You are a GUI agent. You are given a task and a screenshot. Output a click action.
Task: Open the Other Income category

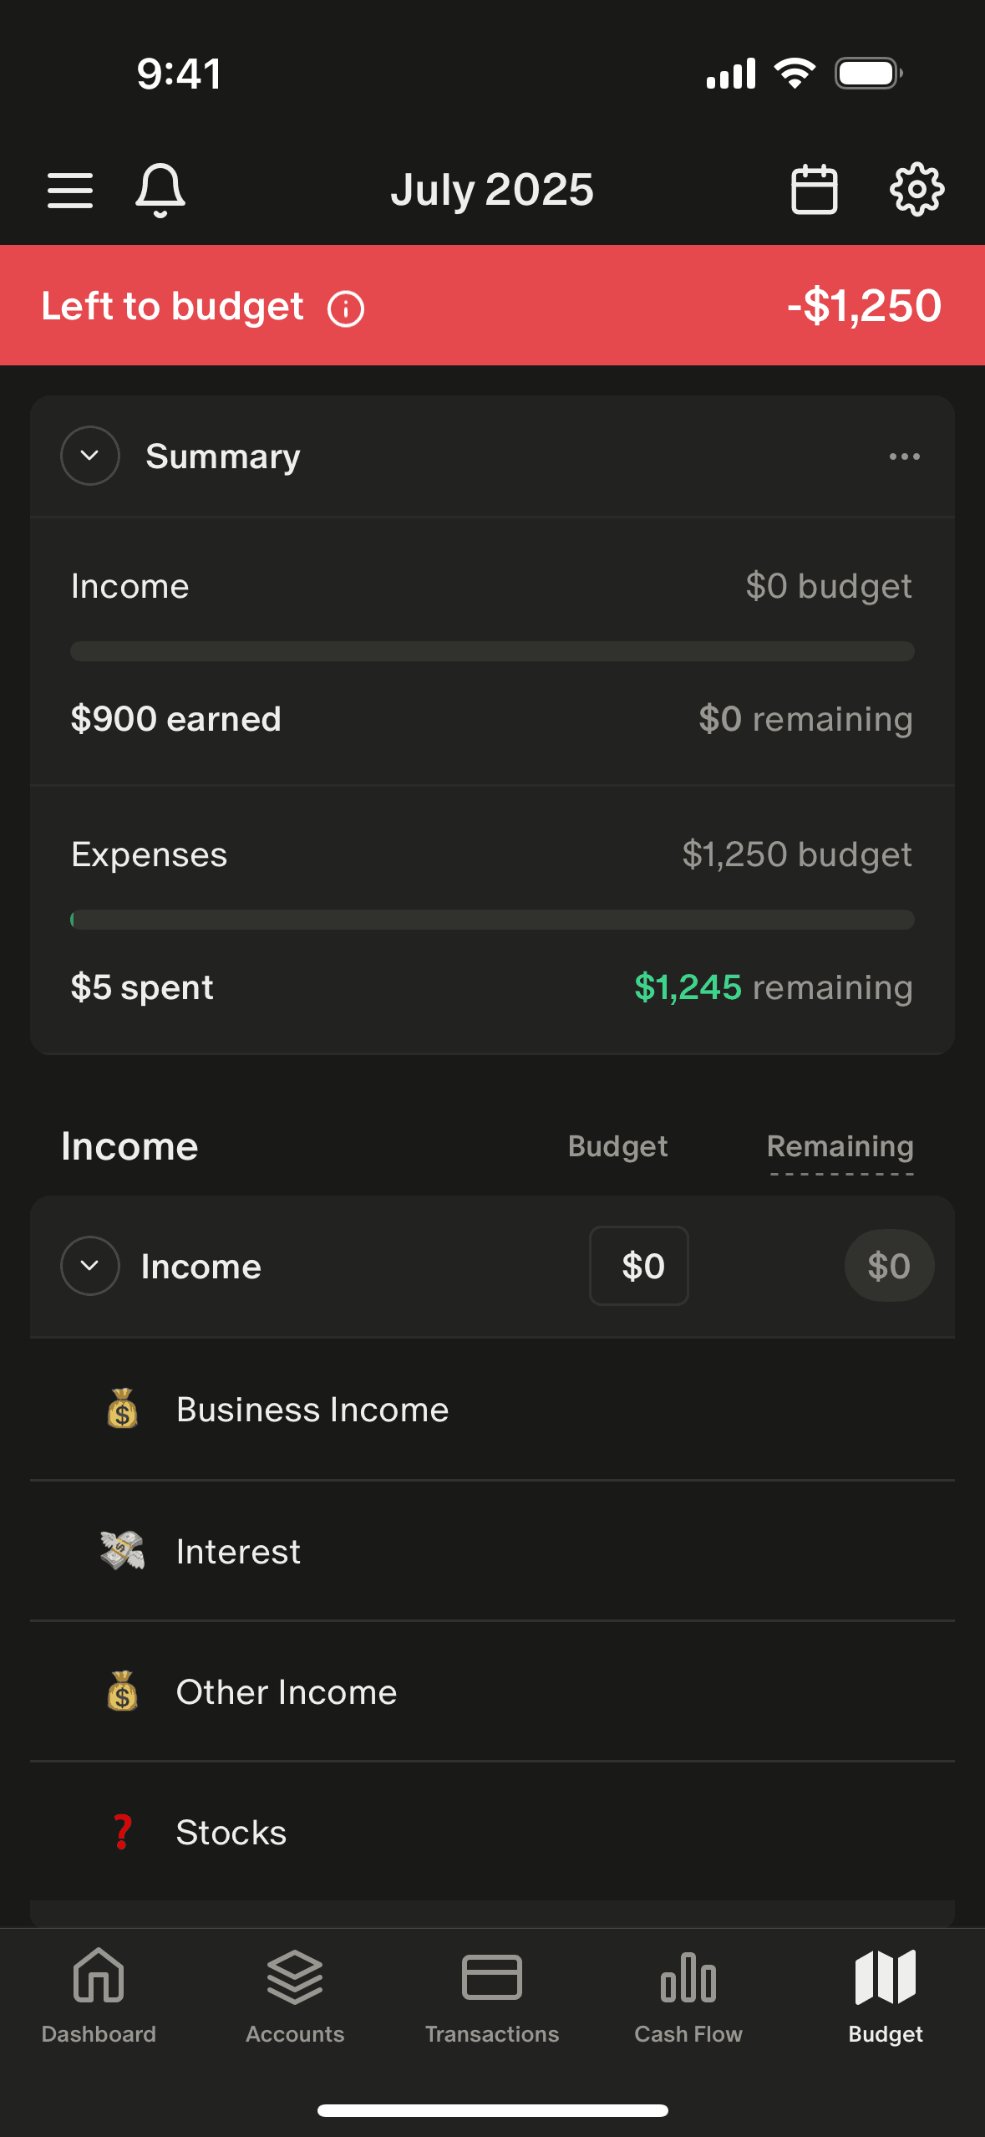tap(287, 1692)
